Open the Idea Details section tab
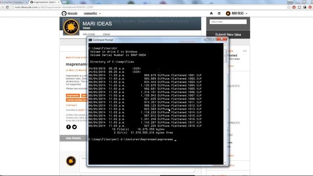The height and width of the screenshot is (176, 313). click(73, 138)
